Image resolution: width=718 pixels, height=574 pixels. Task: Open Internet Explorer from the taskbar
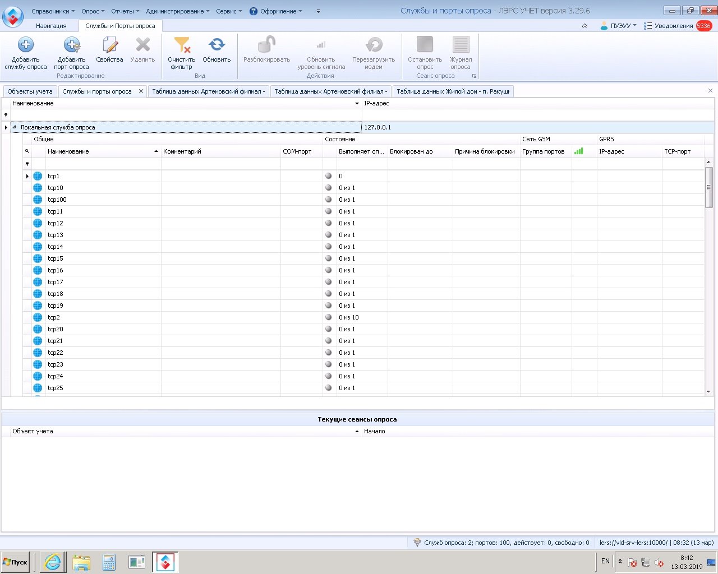(x=53, y=562)
